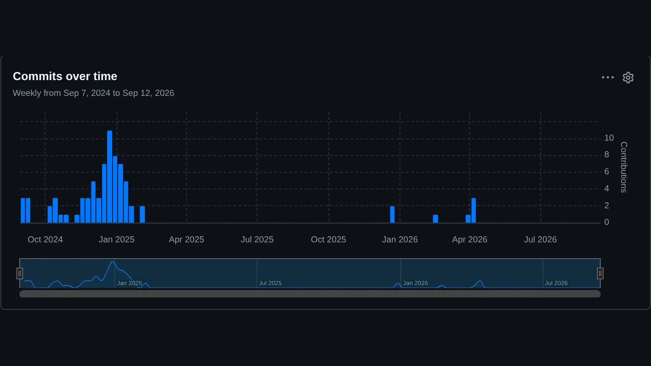Click the tallest commit bar near Jan 2025
The image size is (651, 366).
pos(110,177)
